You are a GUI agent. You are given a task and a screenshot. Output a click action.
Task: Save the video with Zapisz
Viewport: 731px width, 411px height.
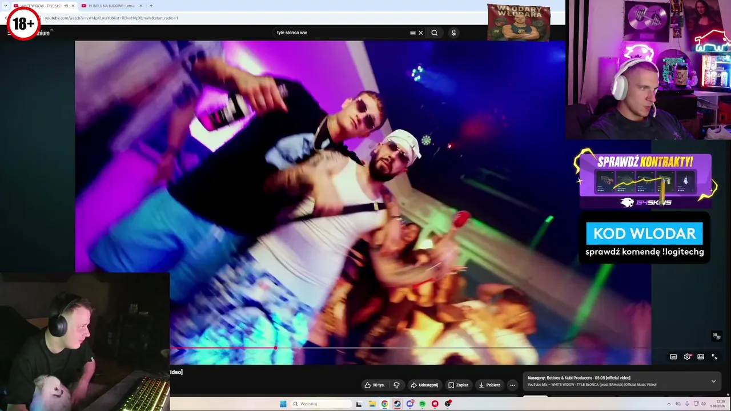459,385
